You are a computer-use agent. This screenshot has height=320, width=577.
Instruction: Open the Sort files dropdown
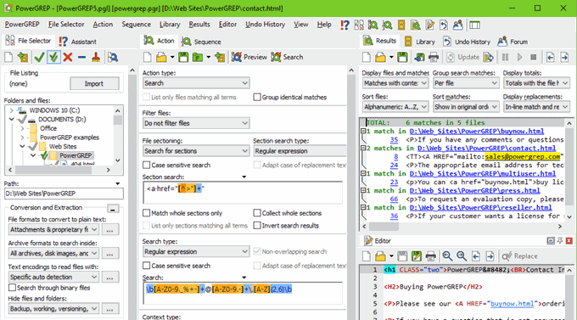[x=395, y=107]
